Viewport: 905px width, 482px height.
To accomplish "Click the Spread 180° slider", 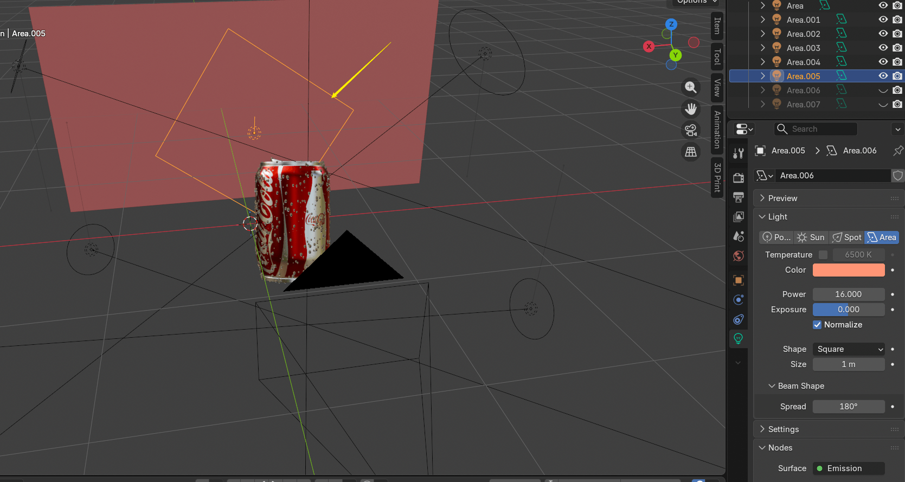I will click(x=849, y=407).
